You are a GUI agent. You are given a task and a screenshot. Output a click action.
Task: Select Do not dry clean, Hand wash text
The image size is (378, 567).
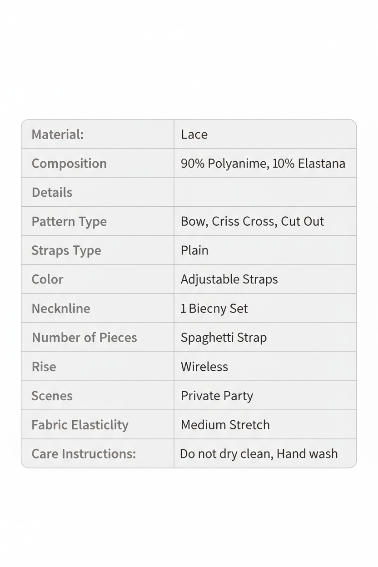(x=259, y=454)
